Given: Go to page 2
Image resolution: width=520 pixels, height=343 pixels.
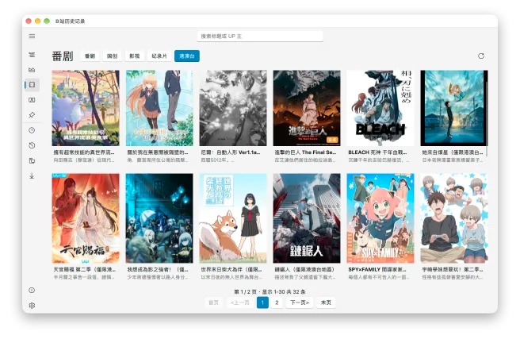Looking at the screenshot, I should (x=277, y=303).
